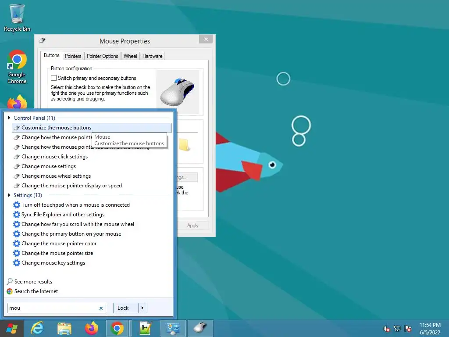Open 'Change mouse click settings' result
The height and width of the screenshot is (337, 449).
(55, 157)
